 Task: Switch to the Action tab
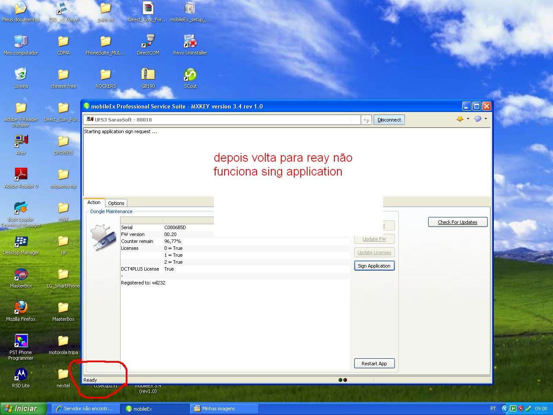[x=94, y=202]
